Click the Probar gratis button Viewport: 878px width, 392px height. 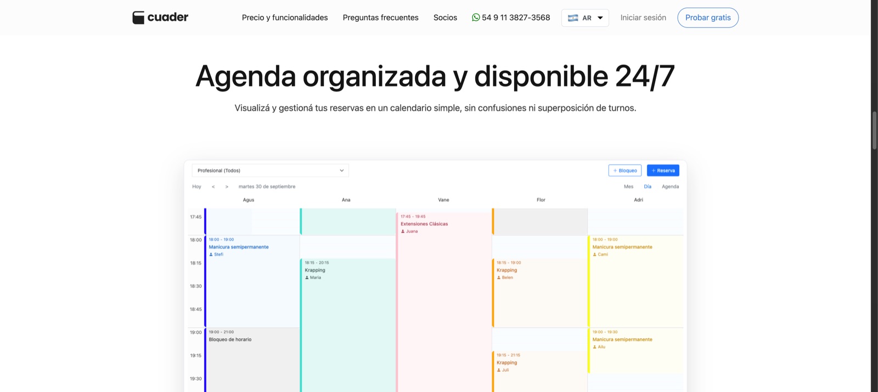click(x=708, y=18)
